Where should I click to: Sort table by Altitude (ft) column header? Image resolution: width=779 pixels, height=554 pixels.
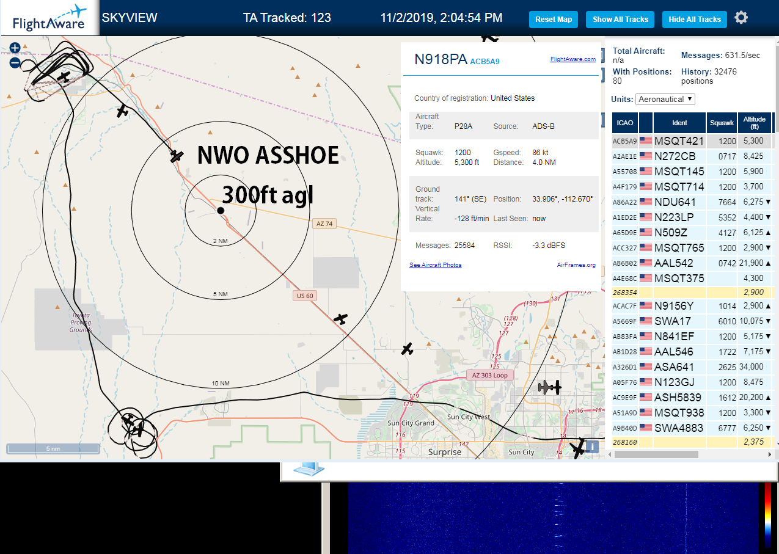pos(755,123)
